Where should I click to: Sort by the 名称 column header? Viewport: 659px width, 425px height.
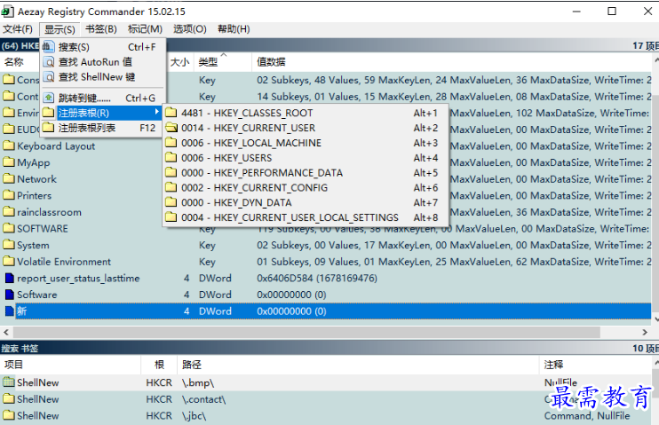[x=14, y=62]
